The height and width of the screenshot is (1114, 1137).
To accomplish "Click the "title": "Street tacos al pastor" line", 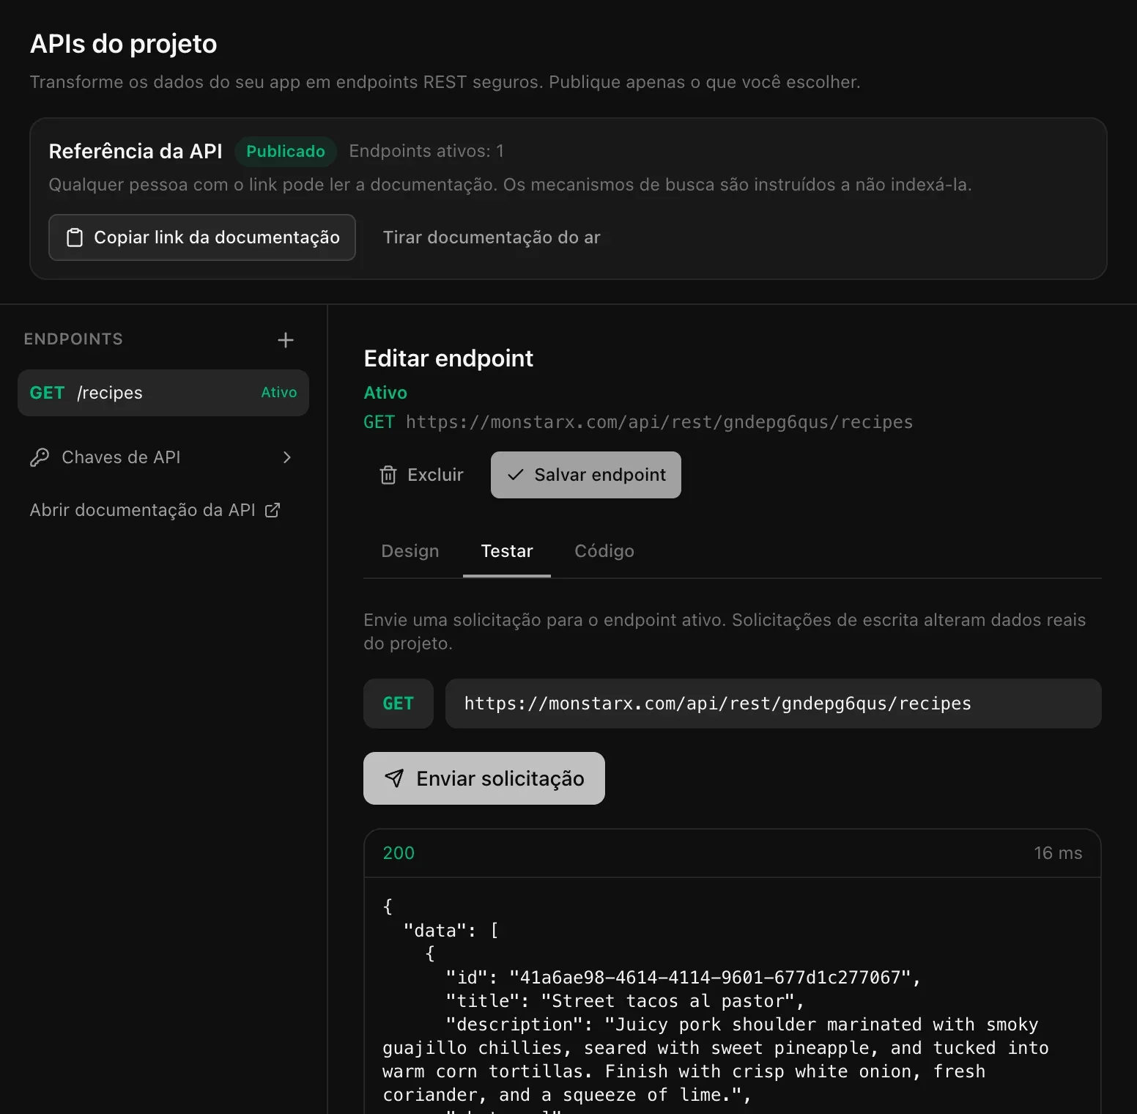I will (625, 1001).
